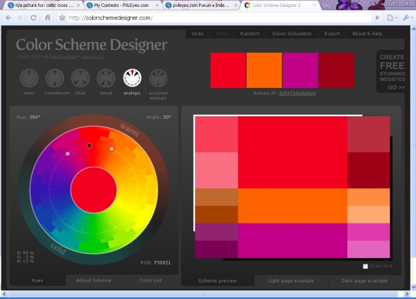Go back with browser back arrow
The width and height of the screenshot is (416, 299).
(8, 18)
